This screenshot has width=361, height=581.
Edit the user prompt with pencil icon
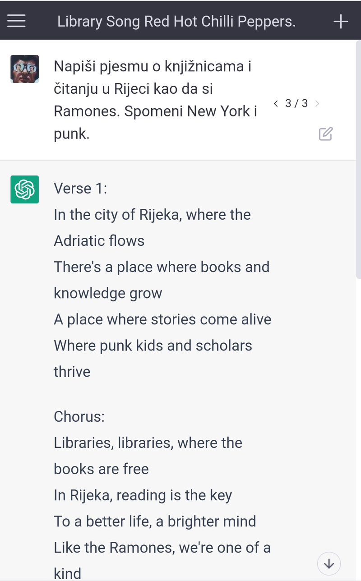(325, 134)
